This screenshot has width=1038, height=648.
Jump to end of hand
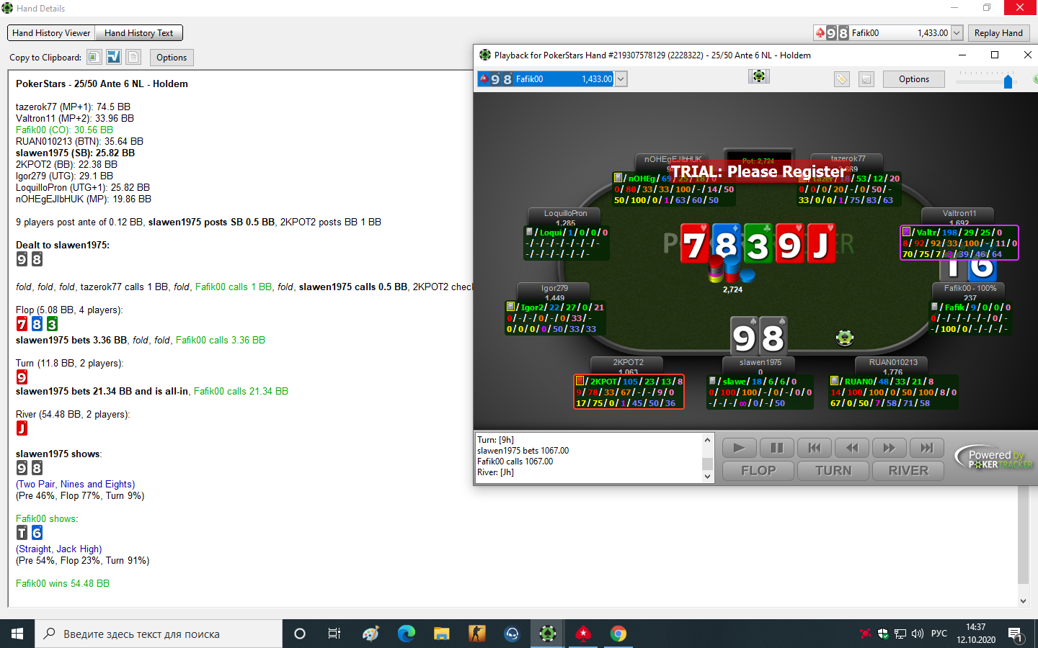coord(927,448)
